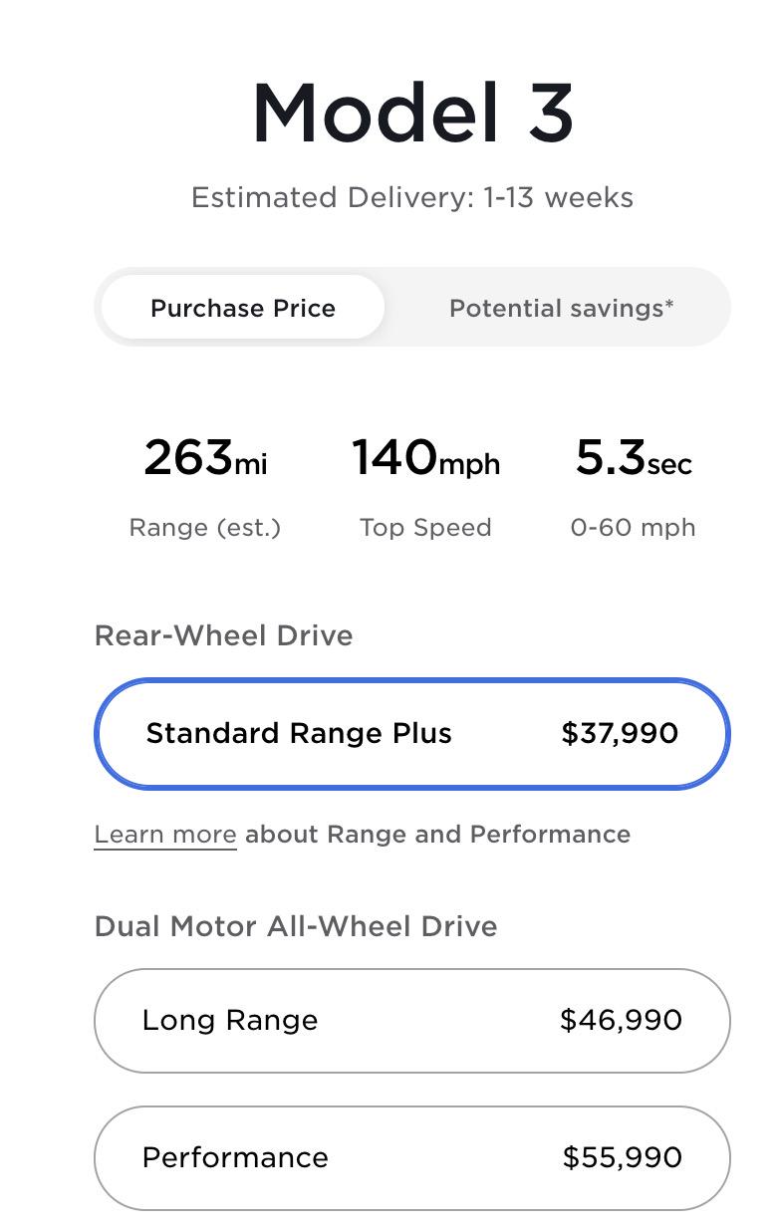Screen dimensions: 777x1227
Task: Open the Learn more link
Action: click(x=165, y=835)
